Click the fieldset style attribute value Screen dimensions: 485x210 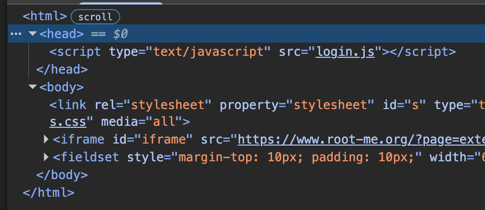point(299,157)
